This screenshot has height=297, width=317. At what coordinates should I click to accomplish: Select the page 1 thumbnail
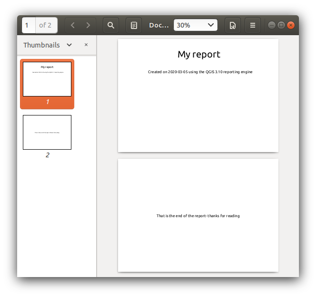coord(47,79)
